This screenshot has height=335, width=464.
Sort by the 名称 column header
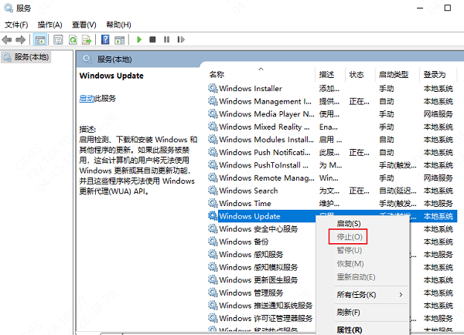pos(217,75)
